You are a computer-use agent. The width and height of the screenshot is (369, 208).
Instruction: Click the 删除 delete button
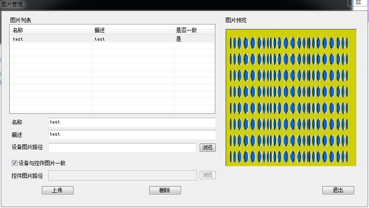pos(165,191)
